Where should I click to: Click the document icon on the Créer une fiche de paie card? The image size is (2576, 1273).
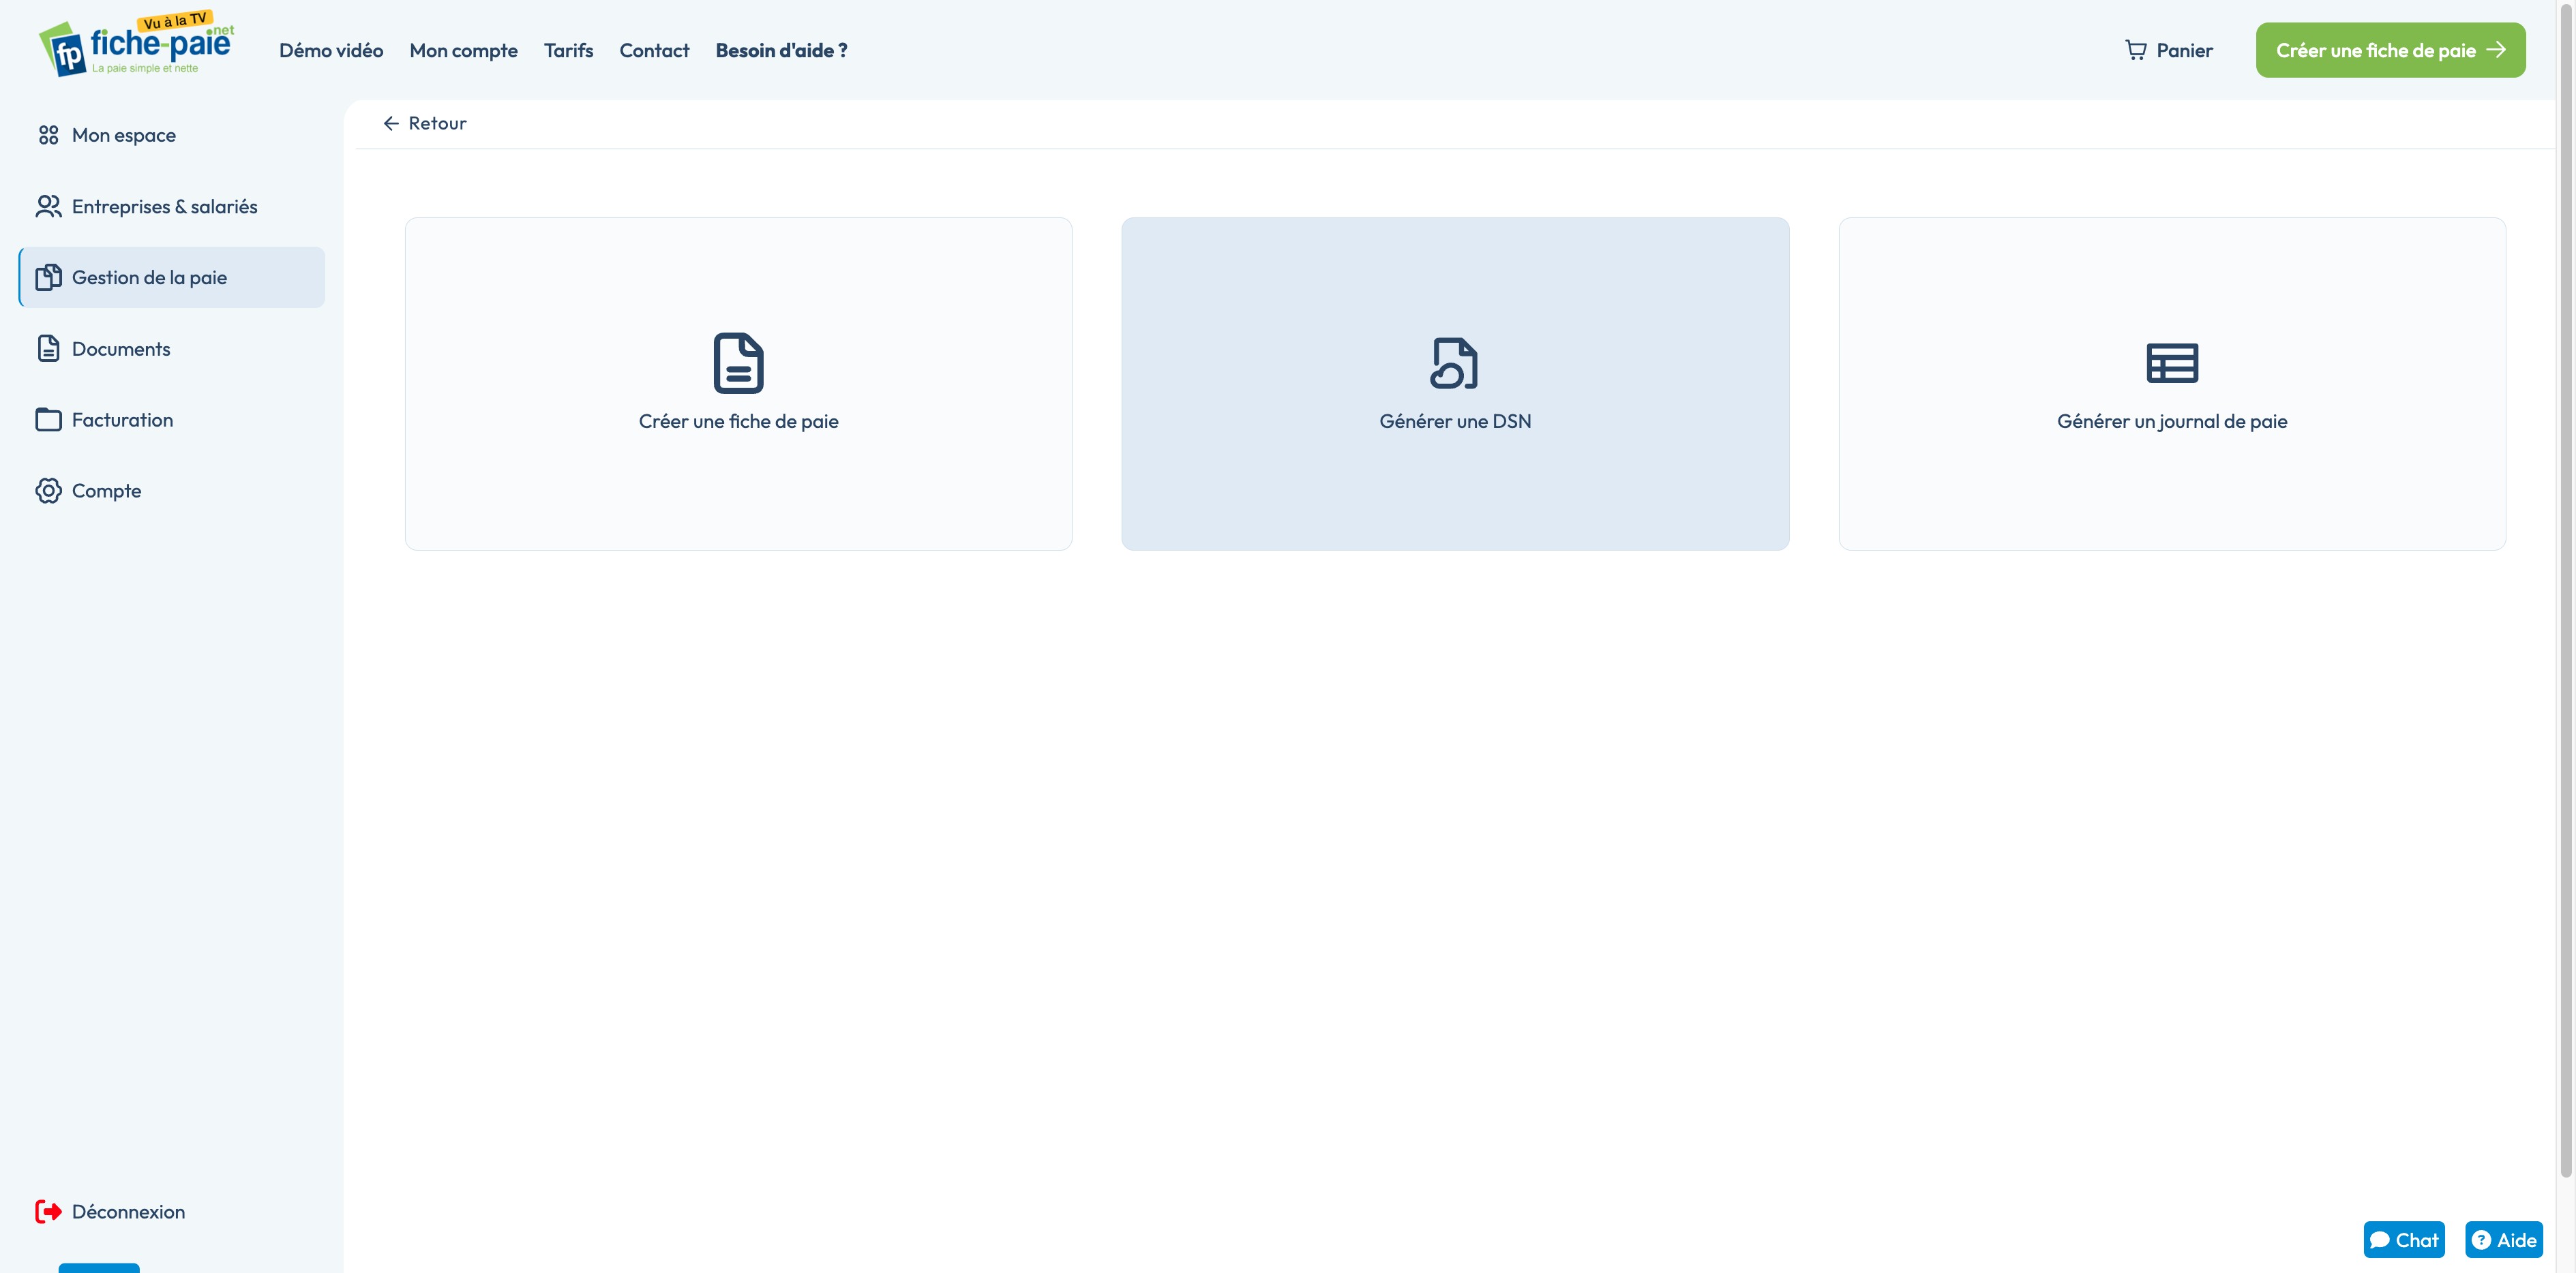tap(738, 363)
